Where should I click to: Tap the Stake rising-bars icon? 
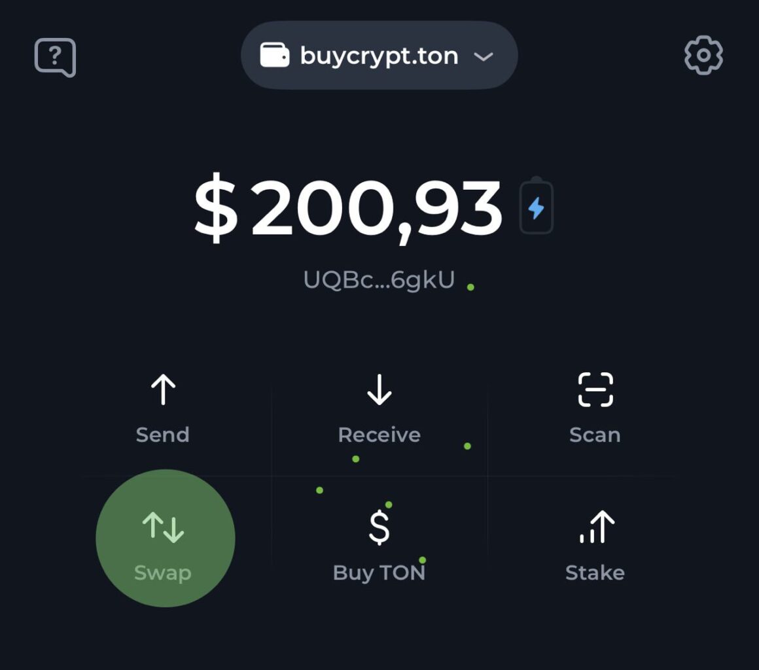[597, 527]
